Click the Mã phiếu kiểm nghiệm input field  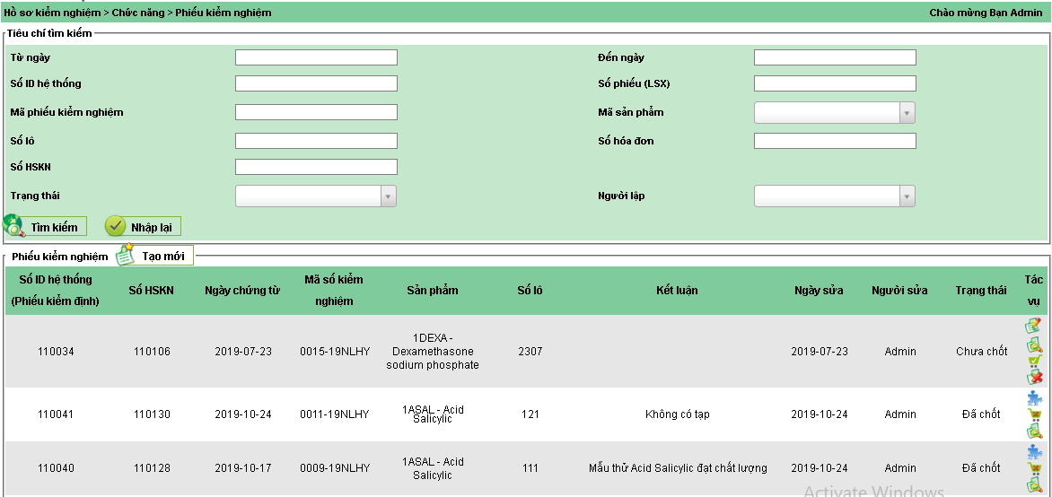tap(316, 112)
